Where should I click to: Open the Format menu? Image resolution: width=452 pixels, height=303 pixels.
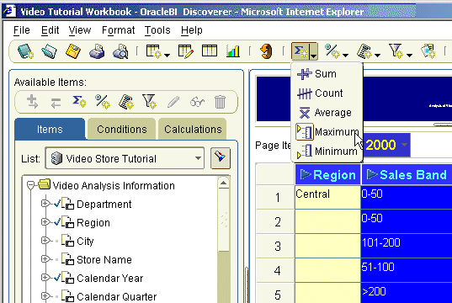click(x=118, y=30)
